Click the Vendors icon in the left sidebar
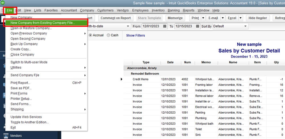Viewport: 285px width, 139px height. [x=6, y=136]
